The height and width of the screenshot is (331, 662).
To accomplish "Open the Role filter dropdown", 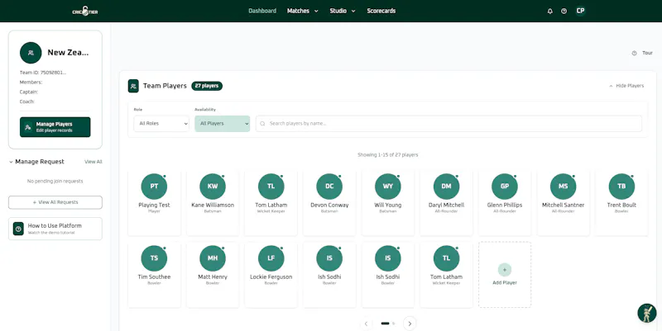I will pyautogui.click(x=161, y=123).
